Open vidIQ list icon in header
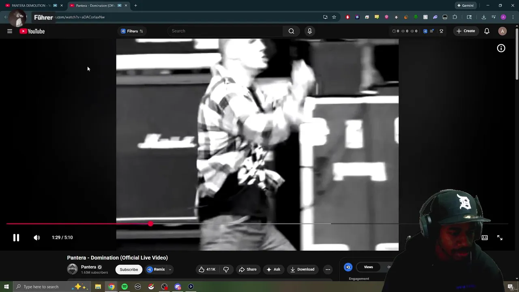This screenshot has height=292, width=519. coord(432,31)
